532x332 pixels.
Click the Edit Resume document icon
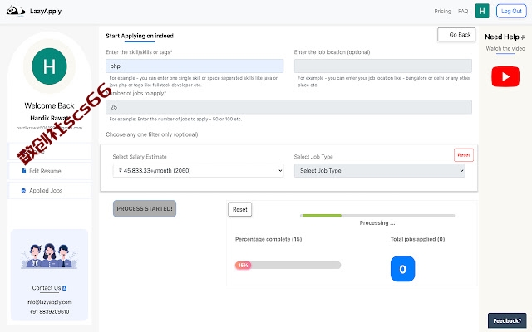tap(24, 171)
